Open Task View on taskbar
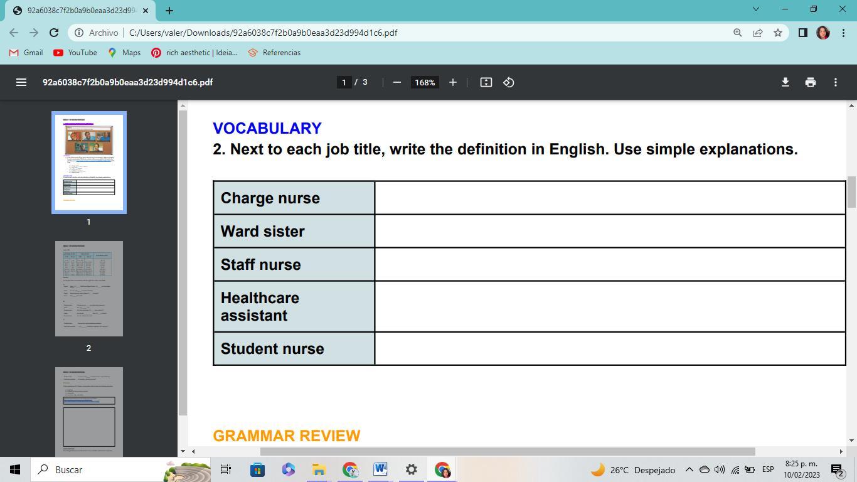 226,469
